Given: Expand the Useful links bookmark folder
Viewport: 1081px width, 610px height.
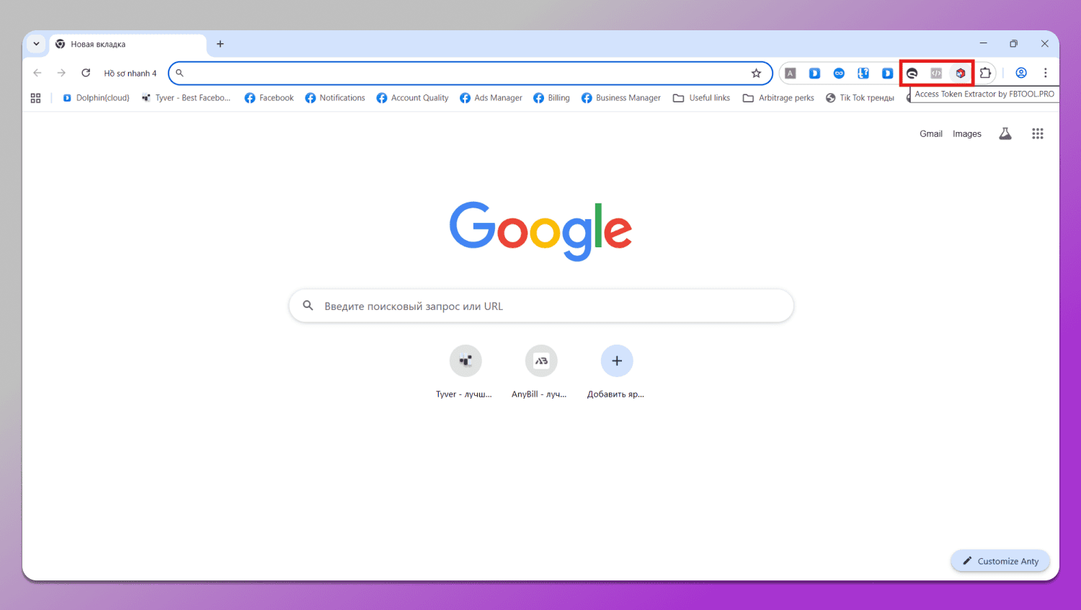Looking at the screenshot, I should (x=701, y=98).
